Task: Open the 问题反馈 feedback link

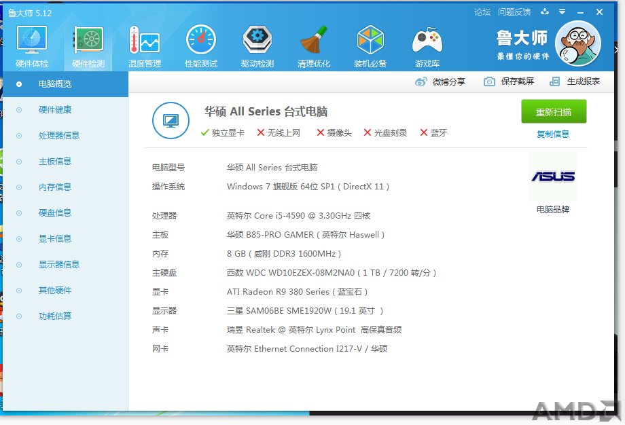Action: tap(514, 12)
